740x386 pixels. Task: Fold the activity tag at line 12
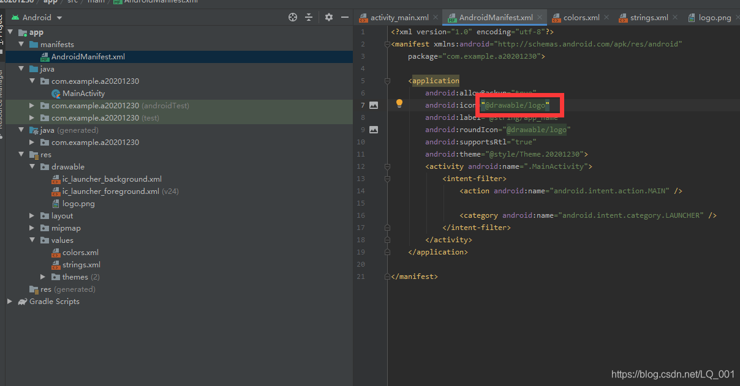[387, 166]
